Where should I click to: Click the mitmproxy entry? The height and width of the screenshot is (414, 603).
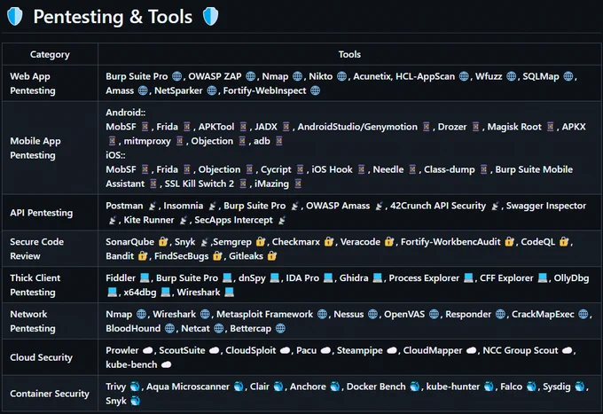[x=147, y=141]
